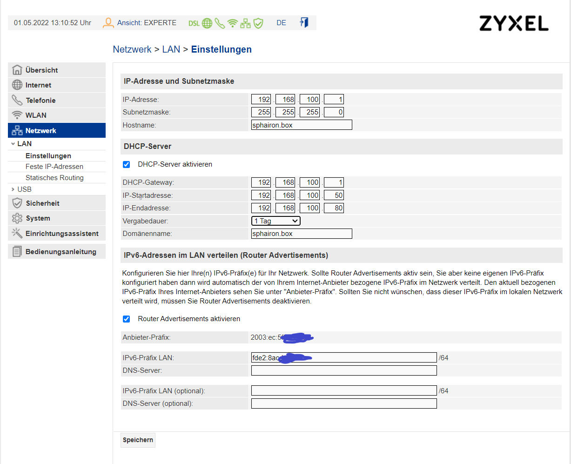Viewport: 571px width, 464px height.
Task: Click the wand icon beside Einrichtungsassistent
Action: [17, 233]
